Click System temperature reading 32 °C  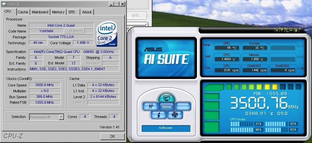255,48
